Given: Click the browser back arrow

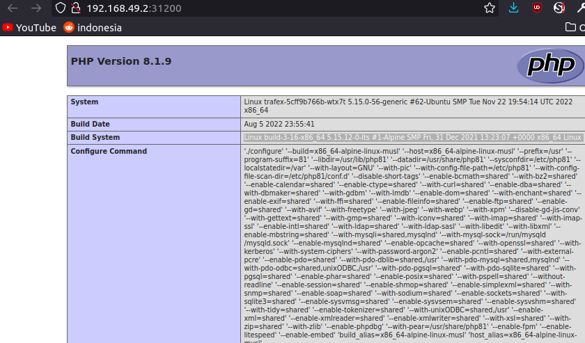Looking at the screenshot, I should [x=13, y=8].
